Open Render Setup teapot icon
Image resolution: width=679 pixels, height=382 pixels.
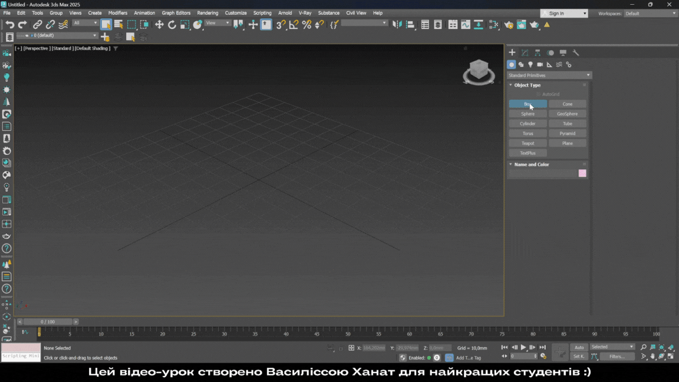point(509,25)
